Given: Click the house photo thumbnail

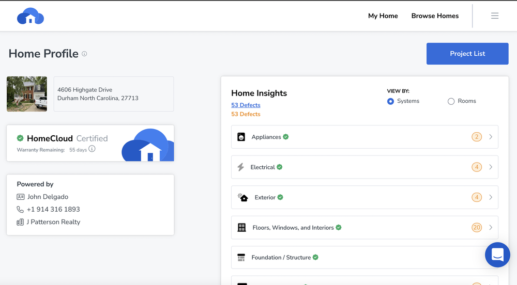Looking at the screenshot, I should point(27,94).
